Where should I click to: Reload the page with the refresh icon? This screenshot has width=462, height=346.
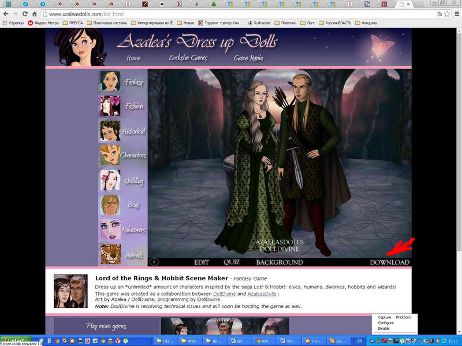25,14
